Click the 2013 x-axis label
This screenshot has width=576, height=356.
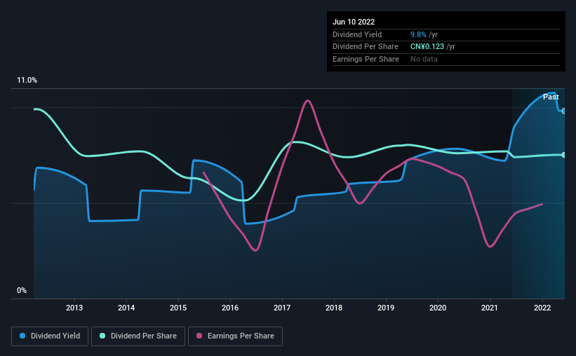[x=74, y=308]
